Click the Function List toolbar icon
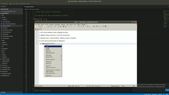The height and width of the screenshot is (95, 169). [90, 26]
